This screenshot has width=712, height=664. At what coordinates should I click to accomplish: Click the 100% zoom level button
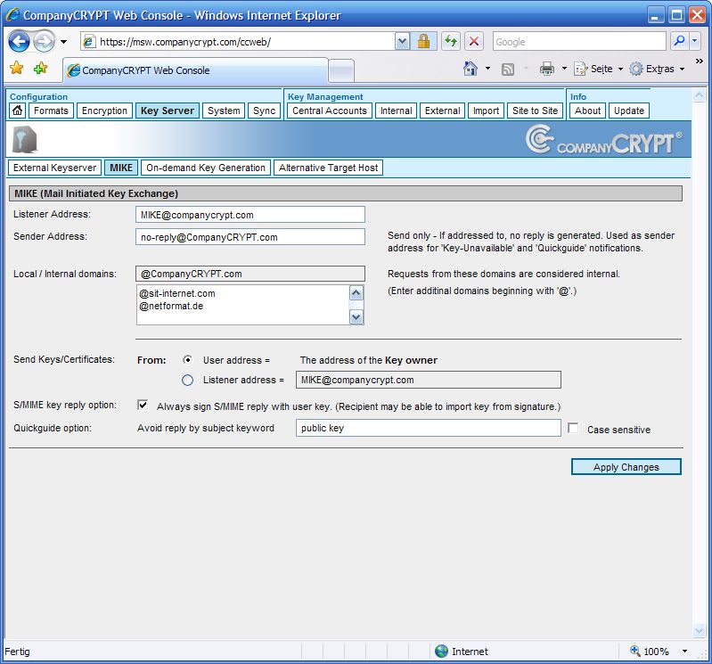[x=650, y=652]
